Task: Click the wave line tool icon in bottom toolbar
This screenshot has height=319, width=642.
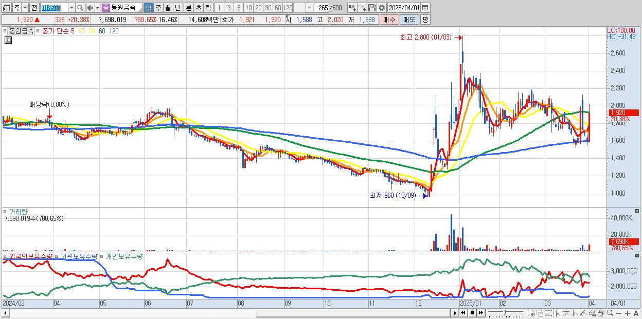Action: [575, 313]
